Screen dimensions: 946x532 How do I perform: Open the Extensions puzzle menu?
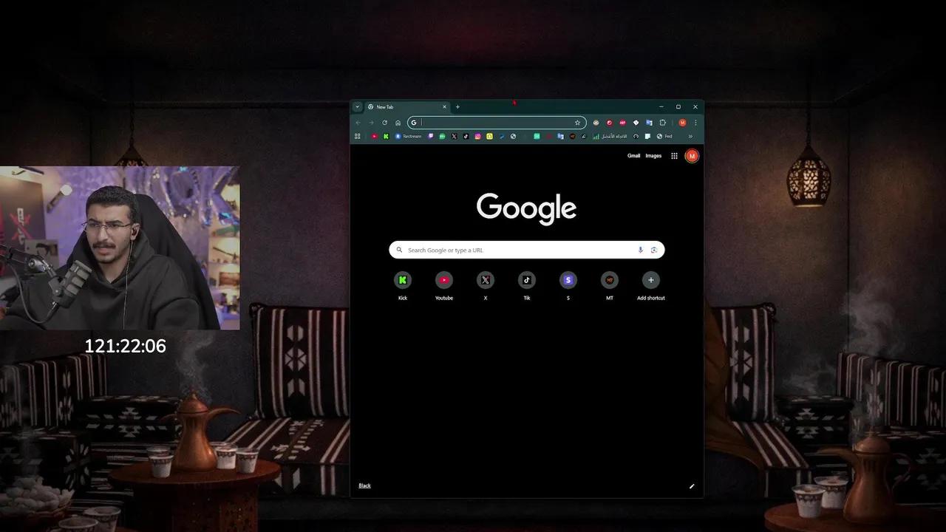(x=663, y=123)
